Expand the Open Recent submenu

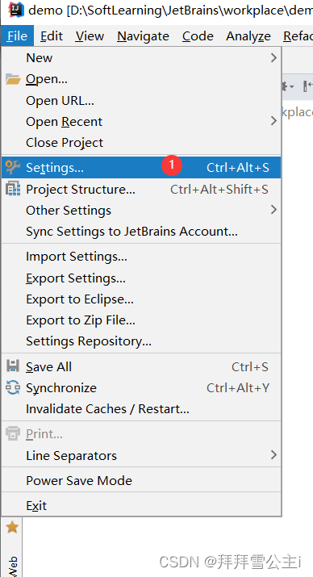click(x=141, y=121)
